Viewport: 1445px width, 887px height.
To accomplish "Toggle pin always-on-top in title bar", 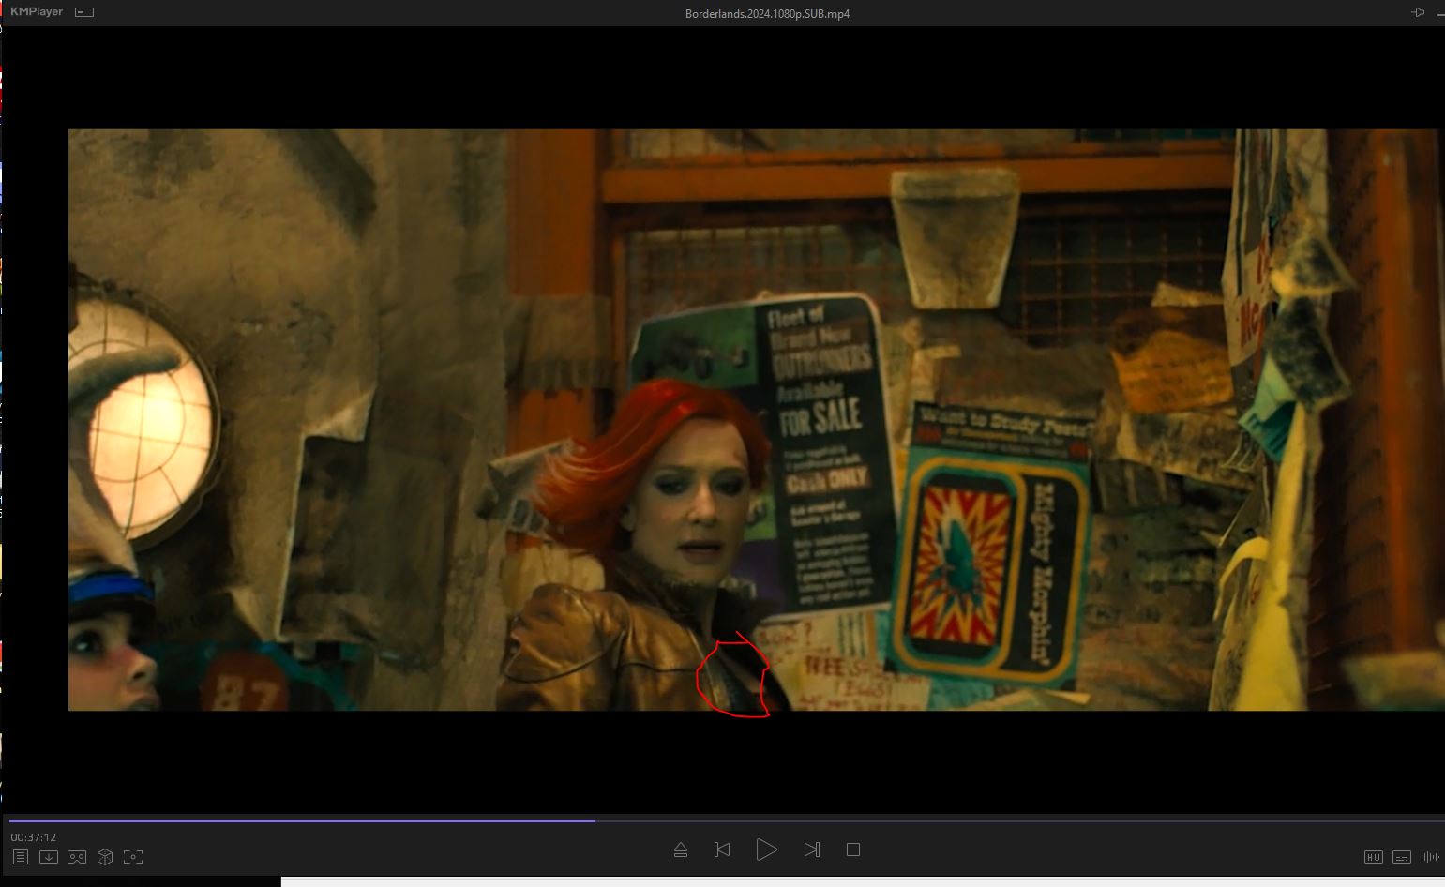I will (x=1418, y=12).
